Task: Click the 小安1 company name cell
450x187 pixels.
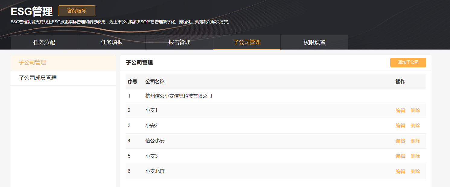Action: (151, 110)
